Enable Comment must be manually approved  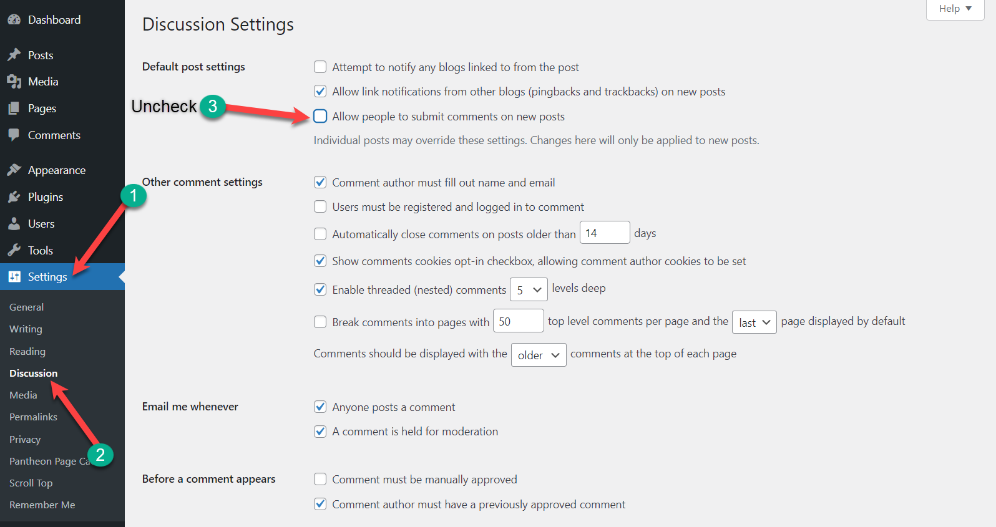coord(320,479)
